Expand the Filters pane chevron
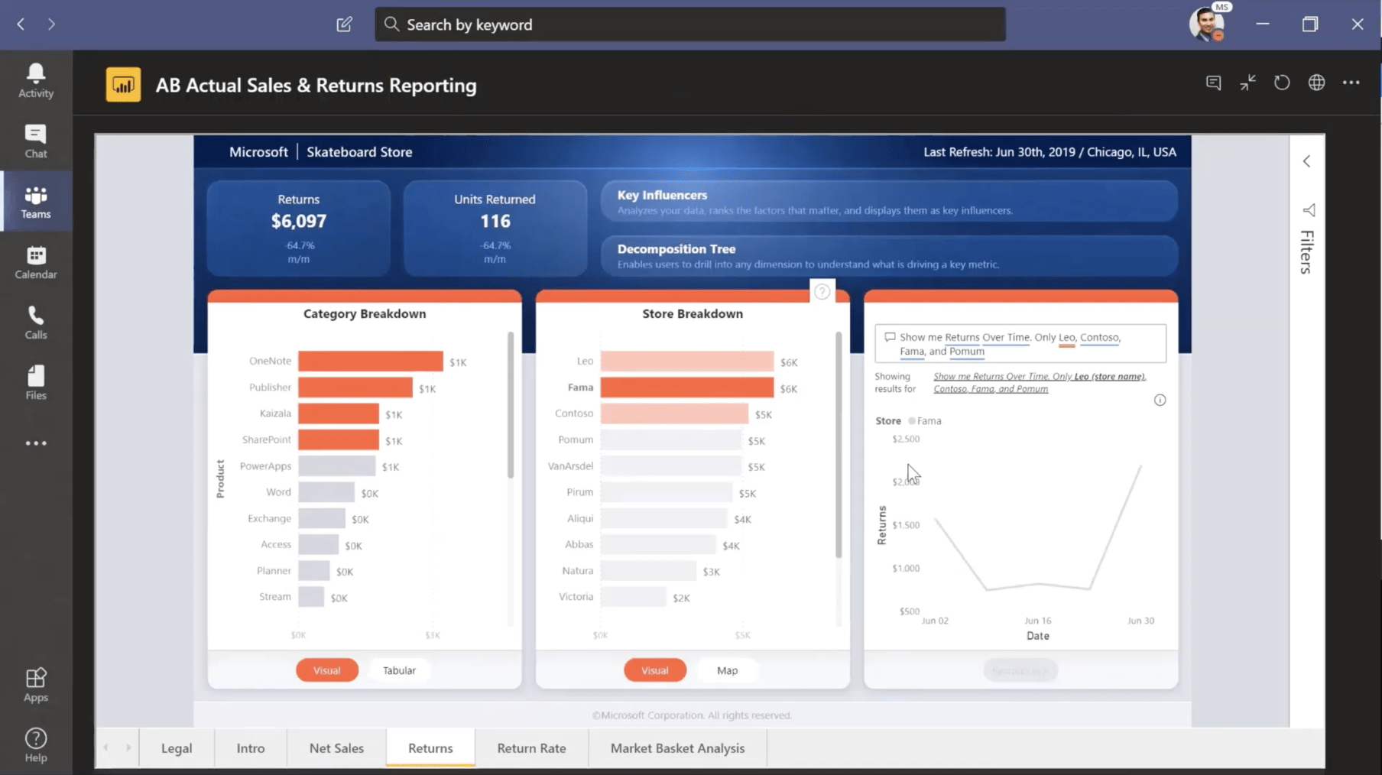This screenshot has width=1382, height=775. pos(1307,161)
